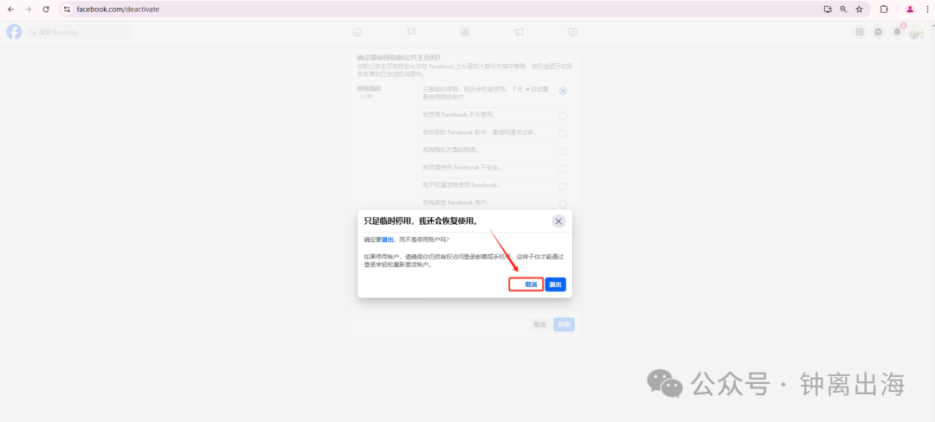The width and height of the screenshot is (935, 422).
Task: Open the Messenger icon
Action: [879, 32]
